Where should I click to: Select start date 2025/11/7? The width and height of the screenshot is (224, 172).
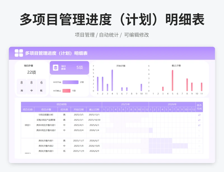[x=79, y=141]
